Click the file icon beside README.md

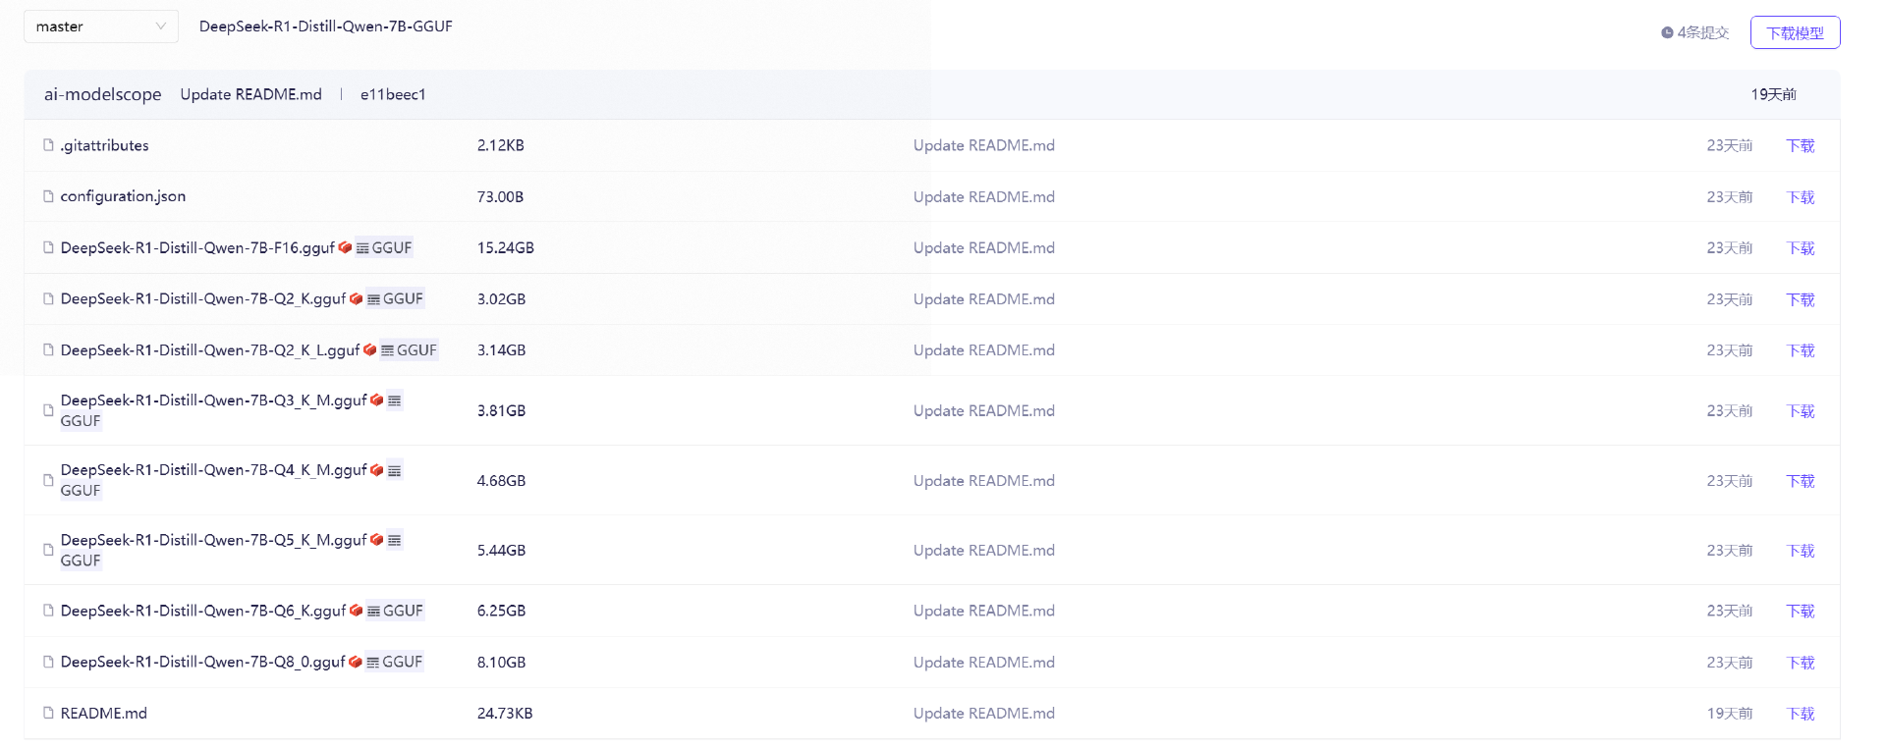click(48, 713)
